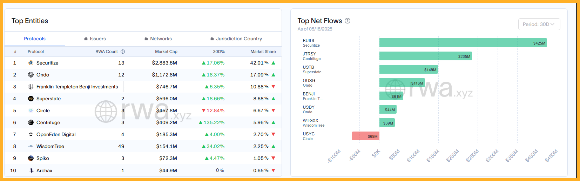Switch to the Networks tab

pyautogui.click(x=158, y=39)
